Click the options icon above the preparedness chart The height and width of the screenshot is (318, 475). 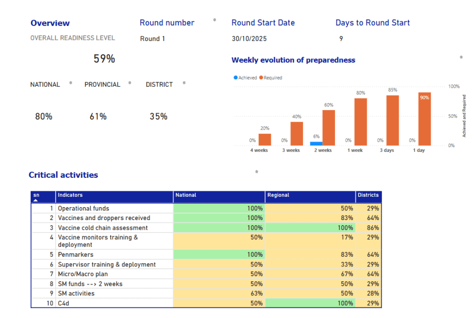(461, 57)
